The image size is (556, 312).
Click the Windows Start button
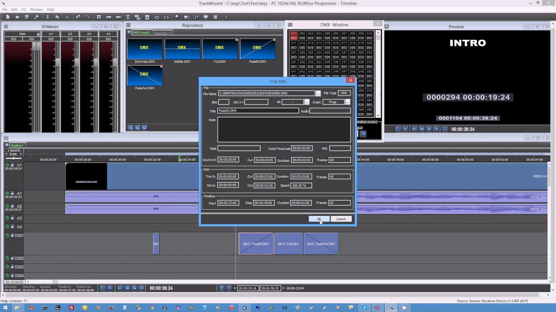pos(6,308)
